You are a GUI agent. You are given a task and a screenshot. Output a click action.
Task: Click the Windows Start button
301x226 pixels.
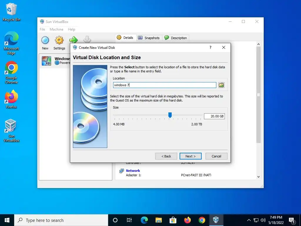pyautogui.click(x=7, y=220)
